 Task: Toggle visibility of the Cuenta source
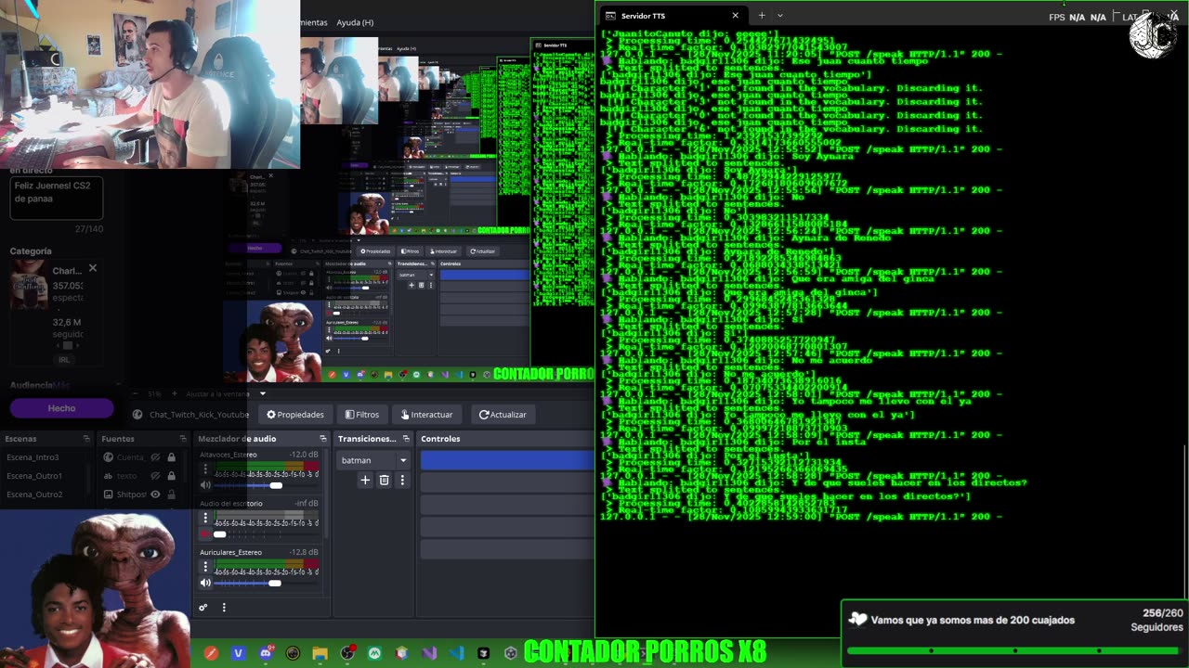[156, 457]
